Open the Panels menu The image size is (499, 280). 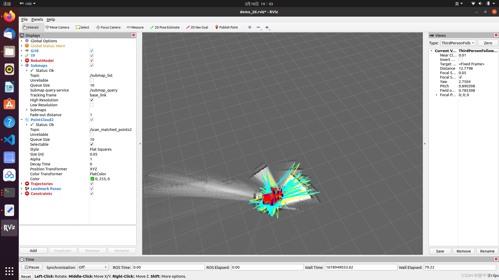(37, 19)
